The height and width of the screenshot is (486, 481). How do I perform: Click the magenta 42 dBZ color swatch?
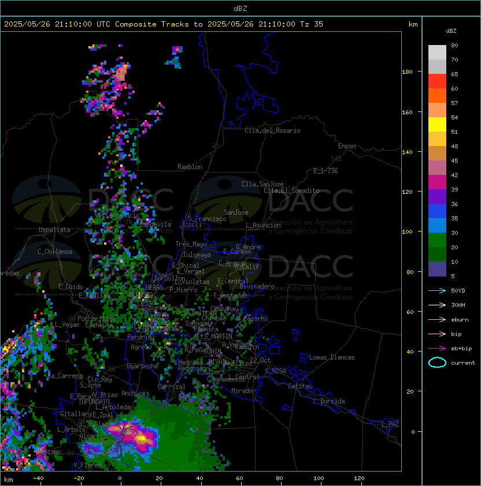[x=437, y=182]
